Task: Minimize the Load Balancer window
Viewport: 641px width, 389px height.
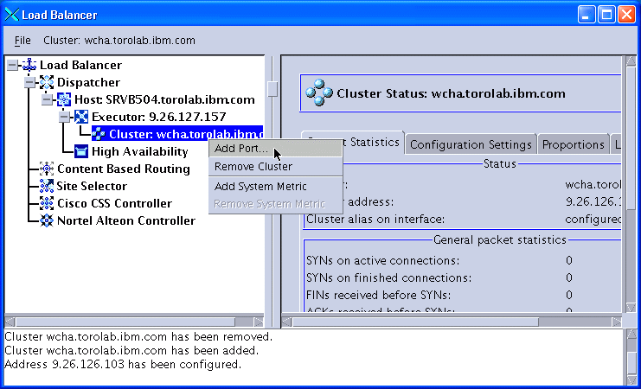Action: coord(587,15)
